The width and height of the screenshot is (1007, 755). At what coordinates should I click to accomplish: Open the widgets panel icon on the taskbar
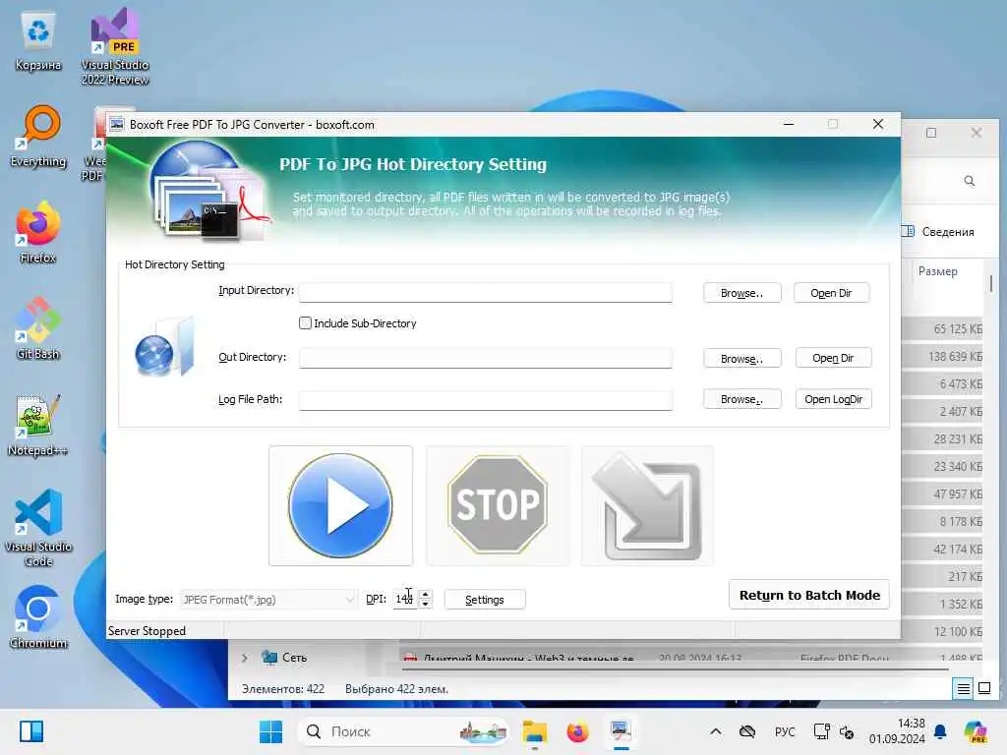31,731
